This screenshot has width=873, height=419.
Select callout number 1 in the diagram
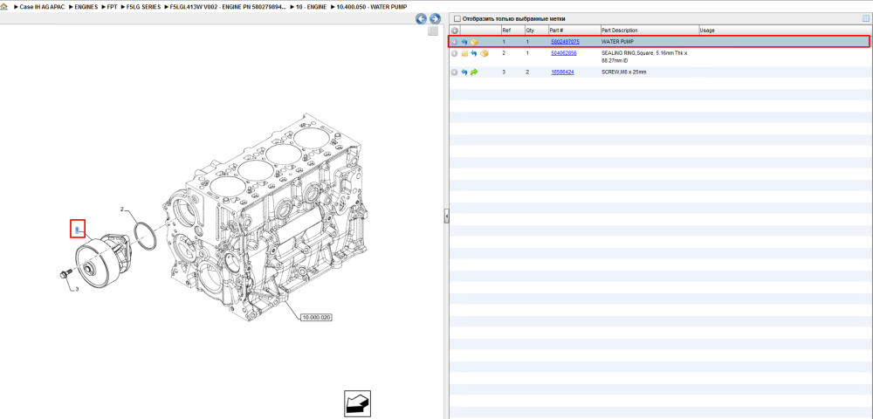(x=78, y=230)
